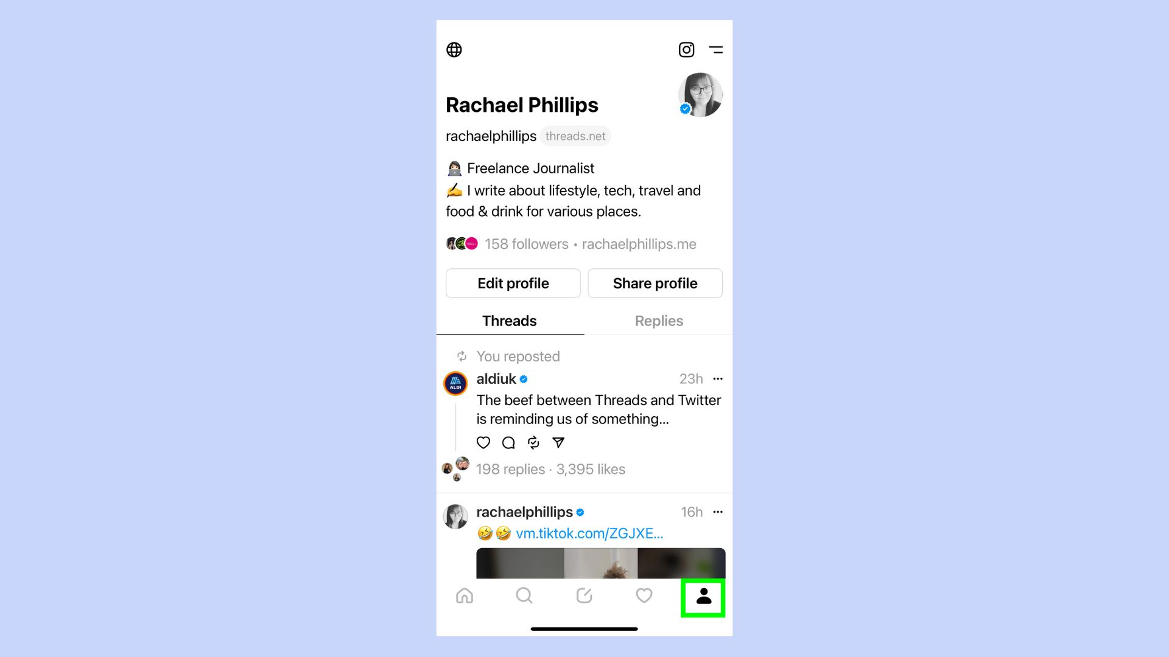Viewport: 1169px width, 657px height.
Task: Select the Threads tab
Action: (x=508, y=320)
